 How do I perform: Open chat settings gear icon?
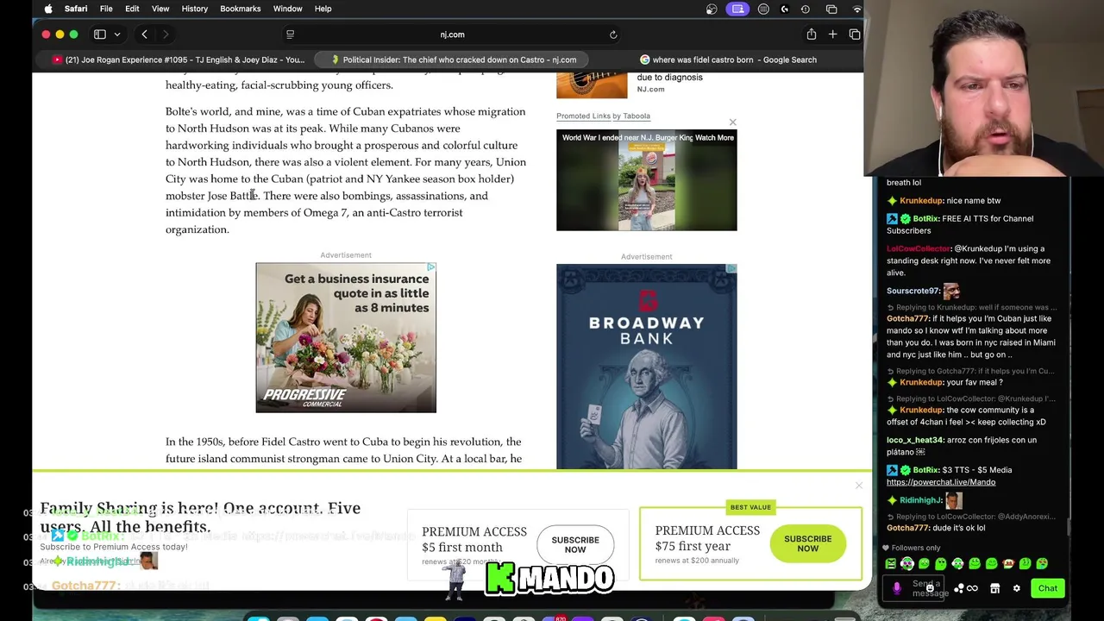[1016, 588]
